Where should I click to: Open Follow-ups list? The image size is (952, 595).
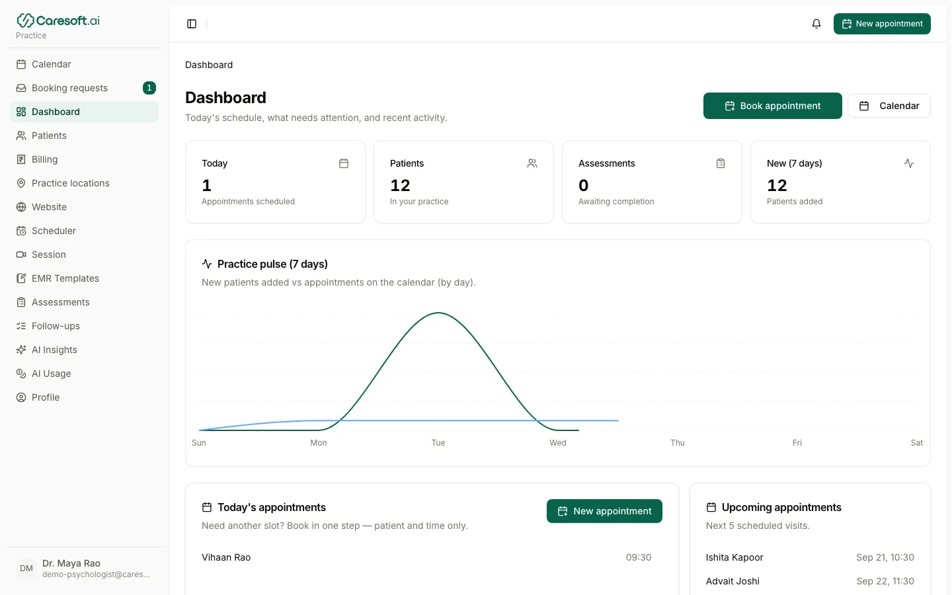point(85,326)
